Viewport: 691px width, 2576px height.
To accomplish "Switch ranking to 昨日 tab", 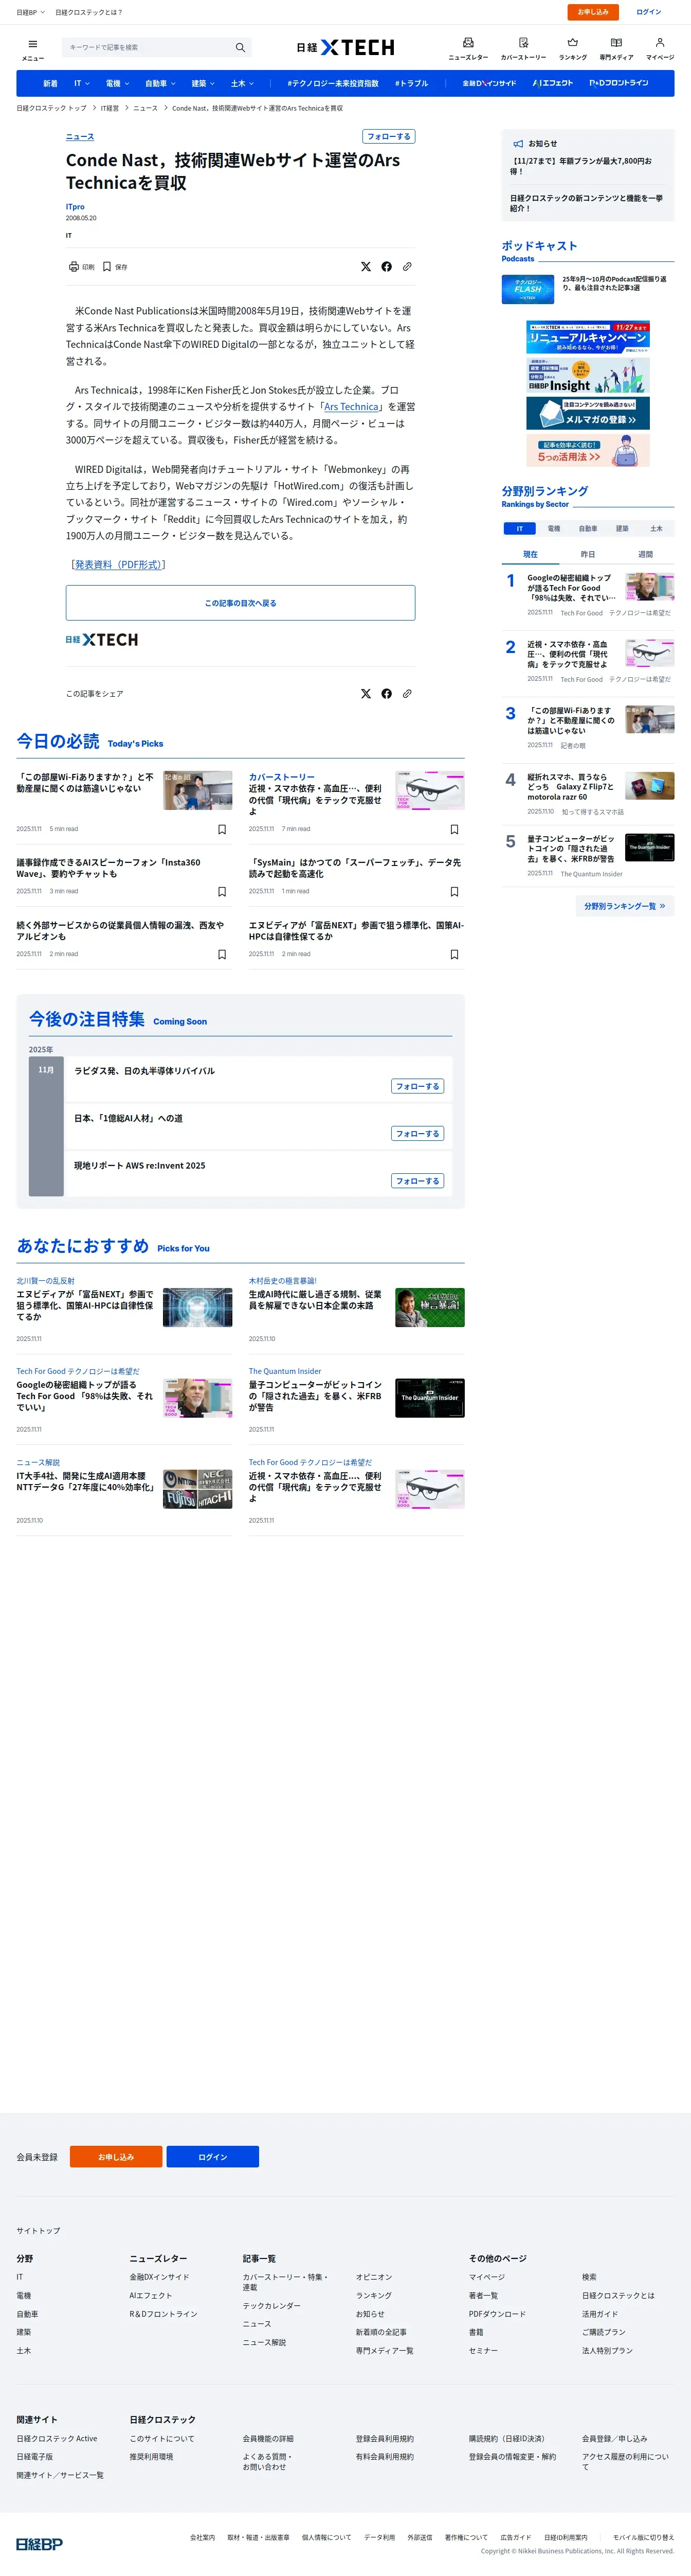I will click(588, 554).
